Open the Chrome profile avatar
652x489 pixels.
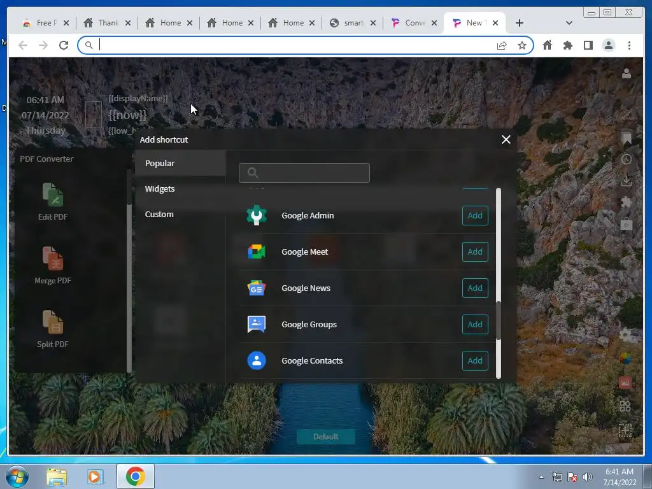[x=608, y=45]
